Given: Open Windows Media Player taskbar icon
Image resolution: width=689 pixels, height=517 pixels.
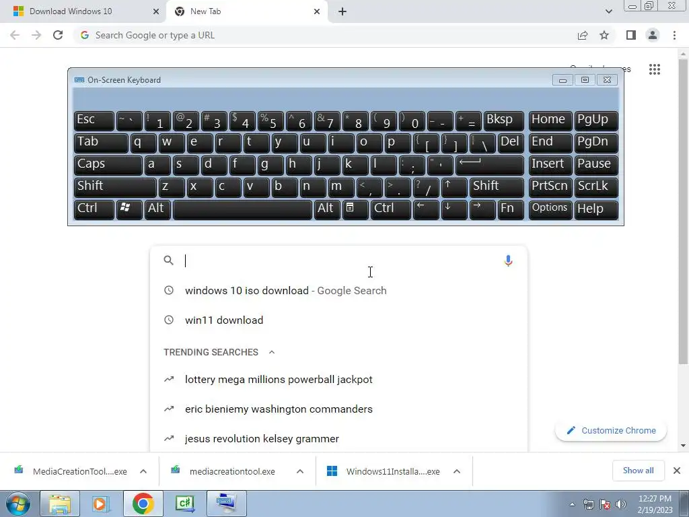Looking at the screenshot, I should coord(101,504).
